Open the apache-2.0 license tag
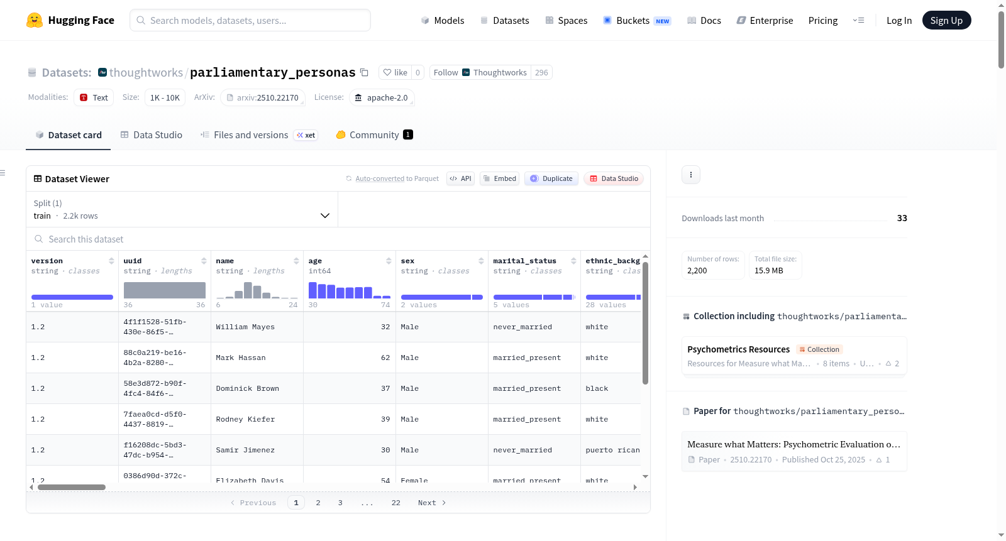 [x=382, y=97]
